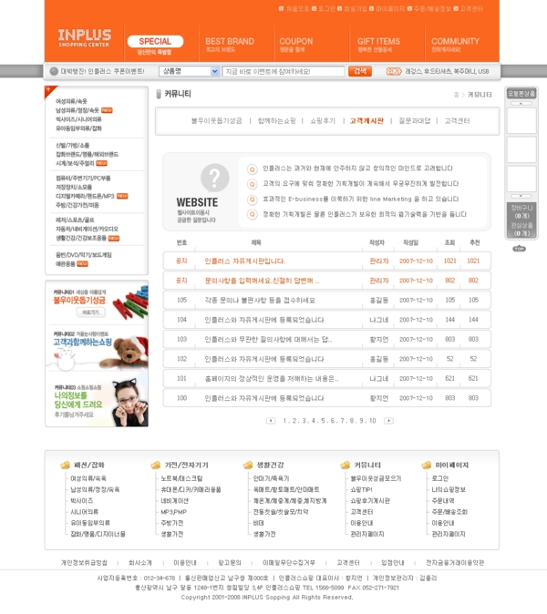Open the COMMUNITY menu
This screenshot has height=614, width=547.
pos(455,42)
